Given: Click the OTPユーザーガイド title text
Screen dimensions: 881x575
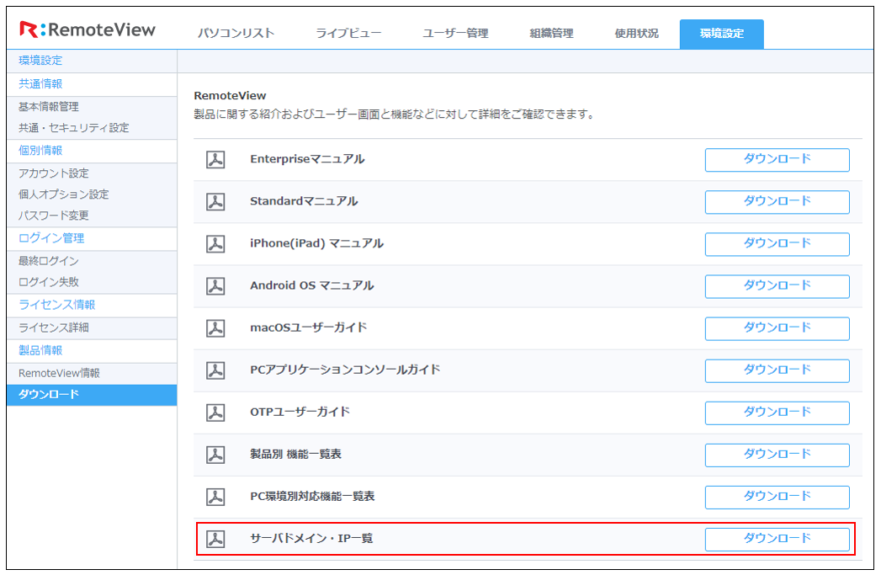Looking at the screenshot, I should pos(300,412).
